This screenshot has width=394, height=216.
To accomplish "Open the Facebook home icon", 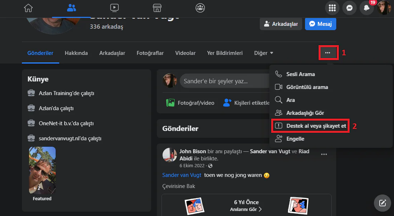I will (x=28, y=8).
